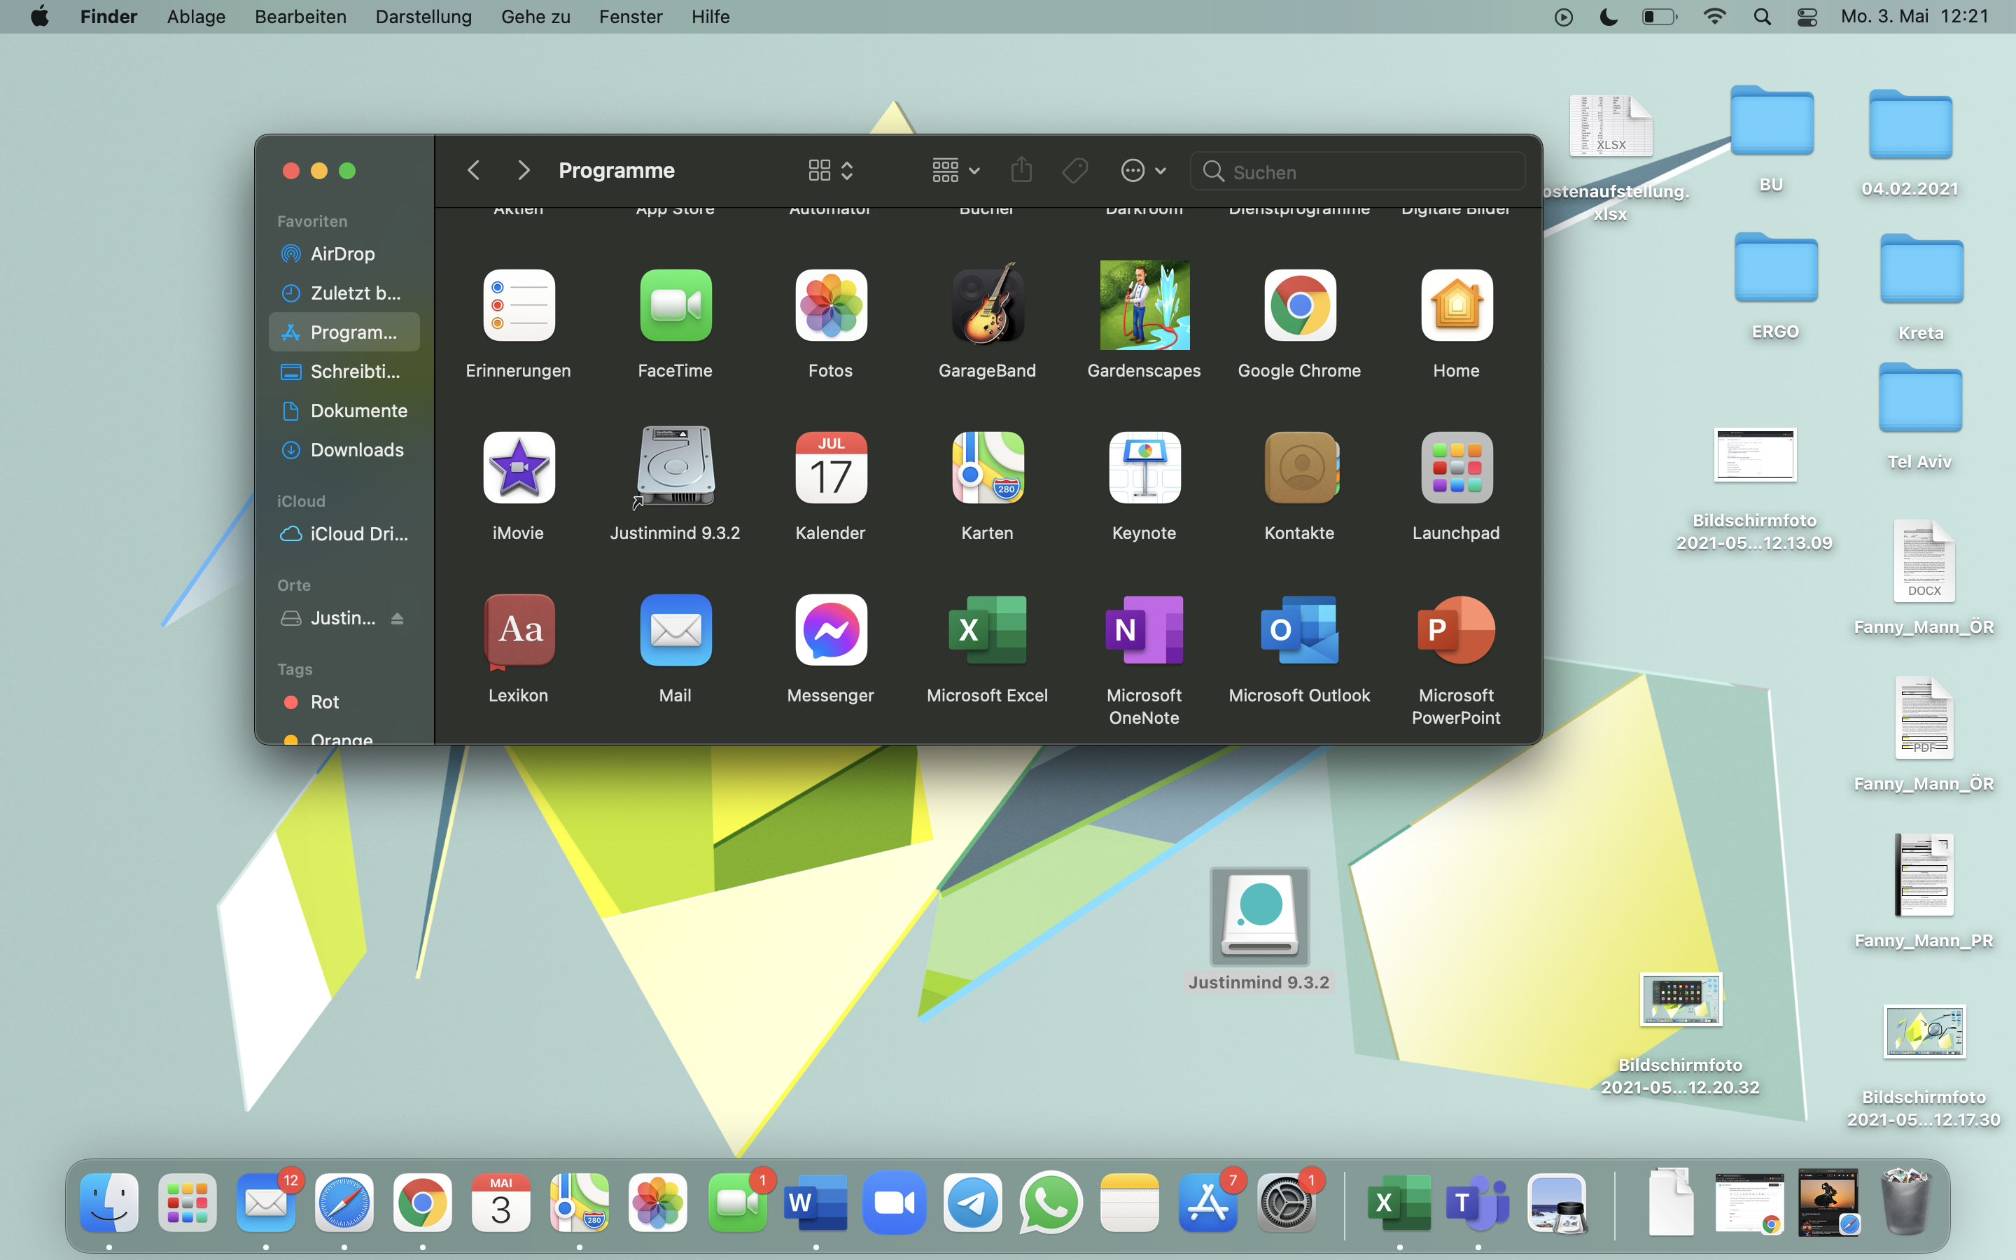Click the share toolbar icon
2016x1260 pixels.
(x=1021, y=171)
